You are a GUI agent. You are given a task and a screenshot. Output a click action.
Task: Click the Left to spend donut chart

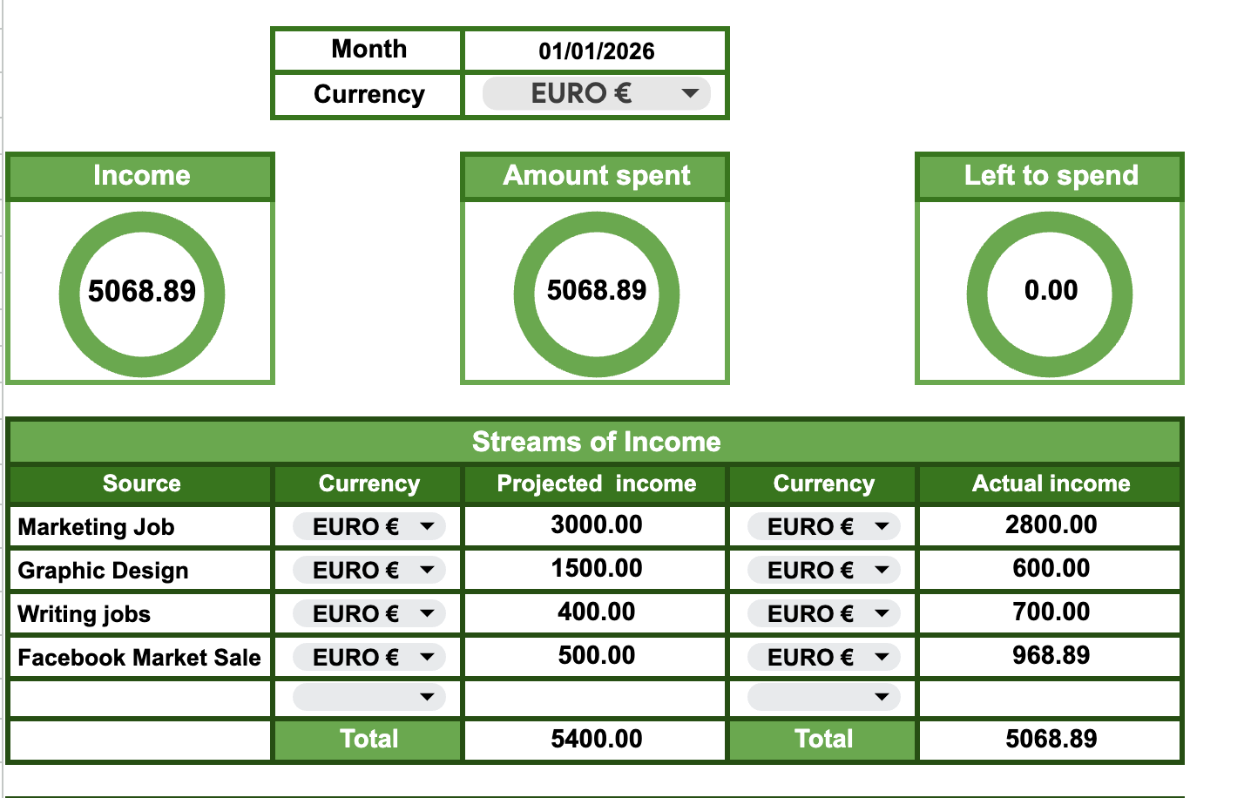point(1049,293)
